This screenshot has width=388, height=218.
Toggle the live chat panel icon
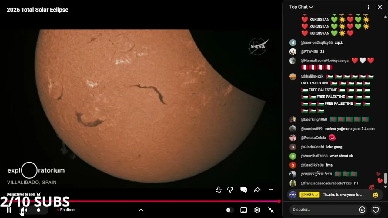(244, 190)
